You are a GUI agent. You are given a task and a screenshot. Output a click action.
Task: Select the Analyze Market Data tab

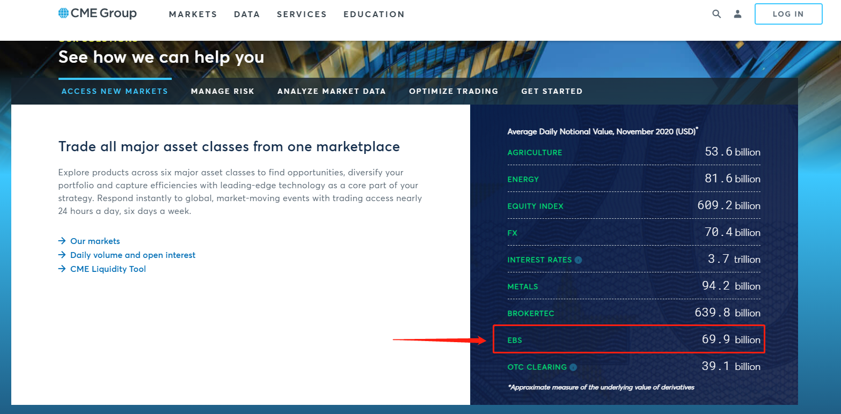point(332,91)
